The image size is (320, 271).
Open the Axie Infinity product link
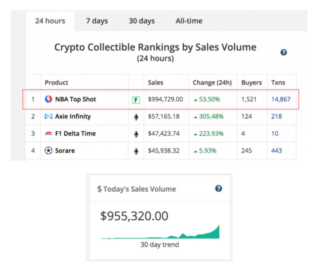pyautogui.click(x=73, y=116)
